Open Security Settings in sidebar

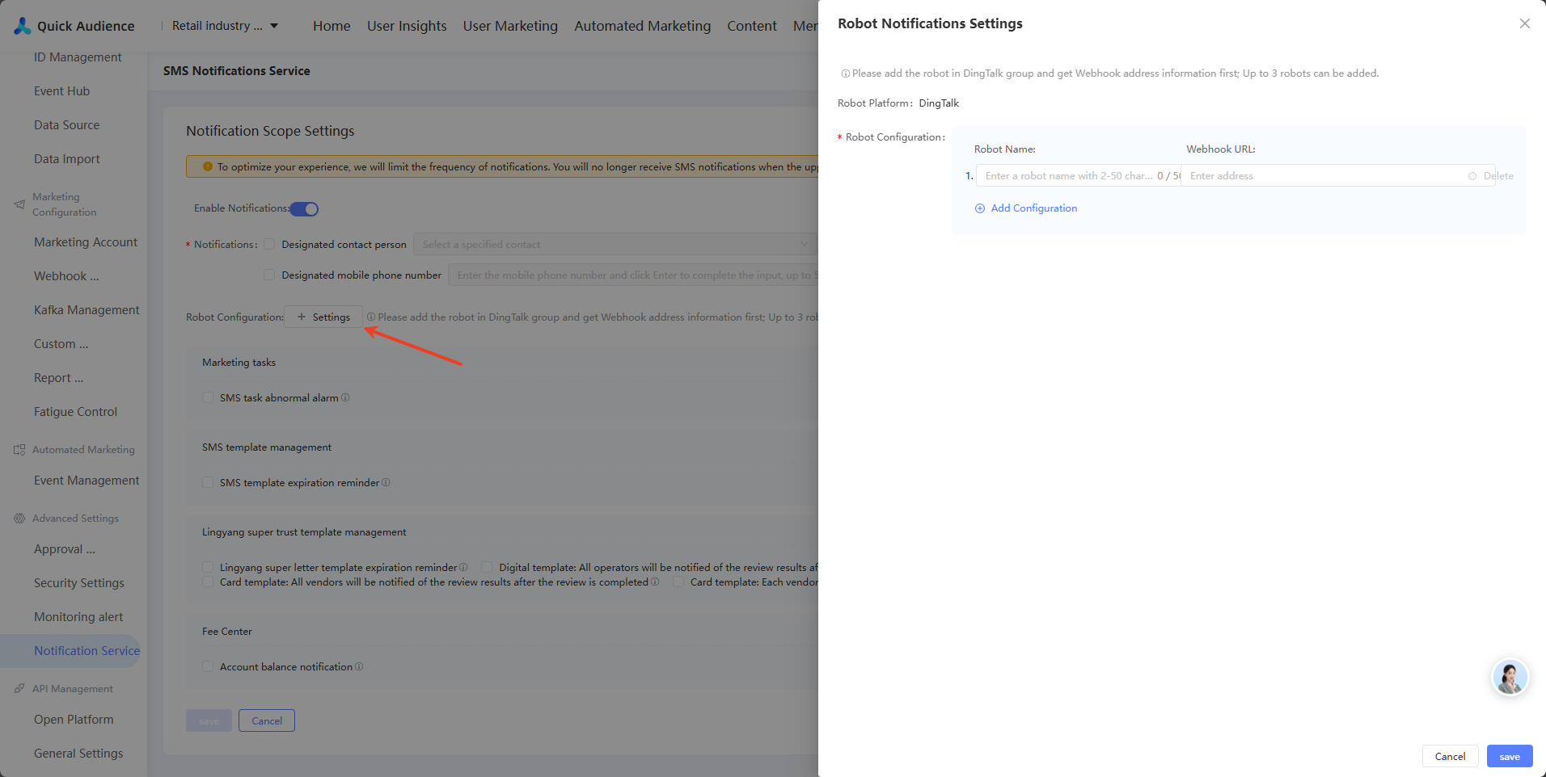coord(79,583)
